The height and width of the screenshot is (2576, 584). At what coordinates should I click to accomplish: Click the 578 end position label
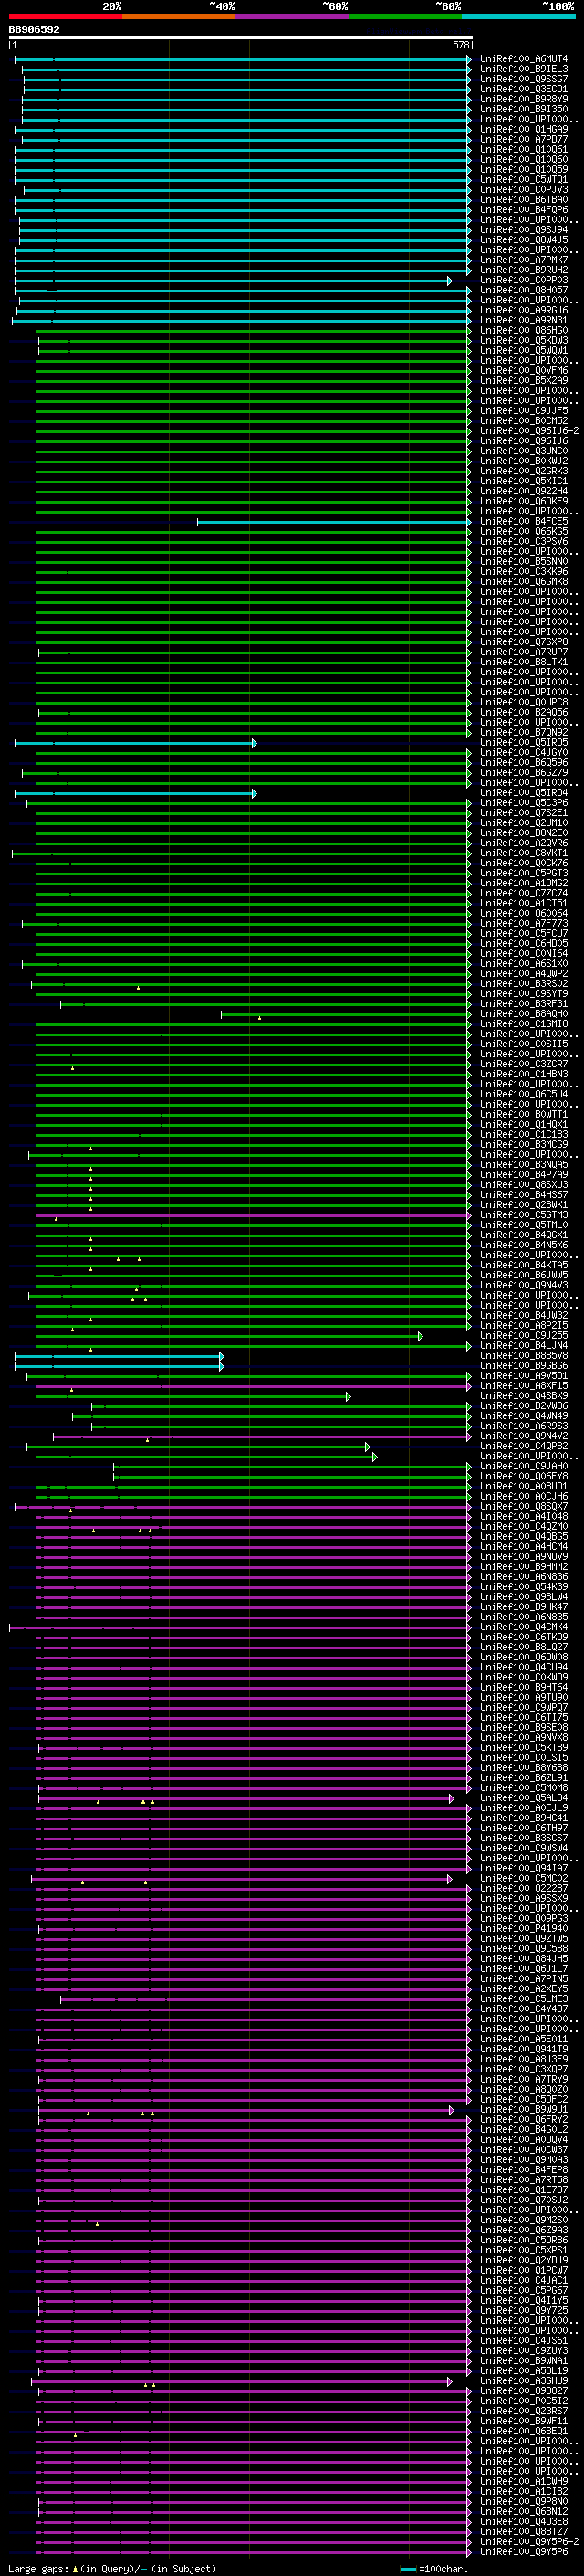(461, 45)
